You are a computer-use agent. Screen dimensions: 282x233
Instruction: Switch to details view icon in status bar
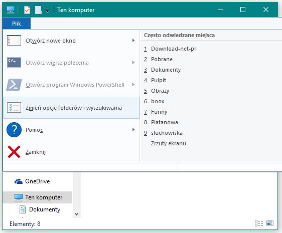click(x=259, y=223)
